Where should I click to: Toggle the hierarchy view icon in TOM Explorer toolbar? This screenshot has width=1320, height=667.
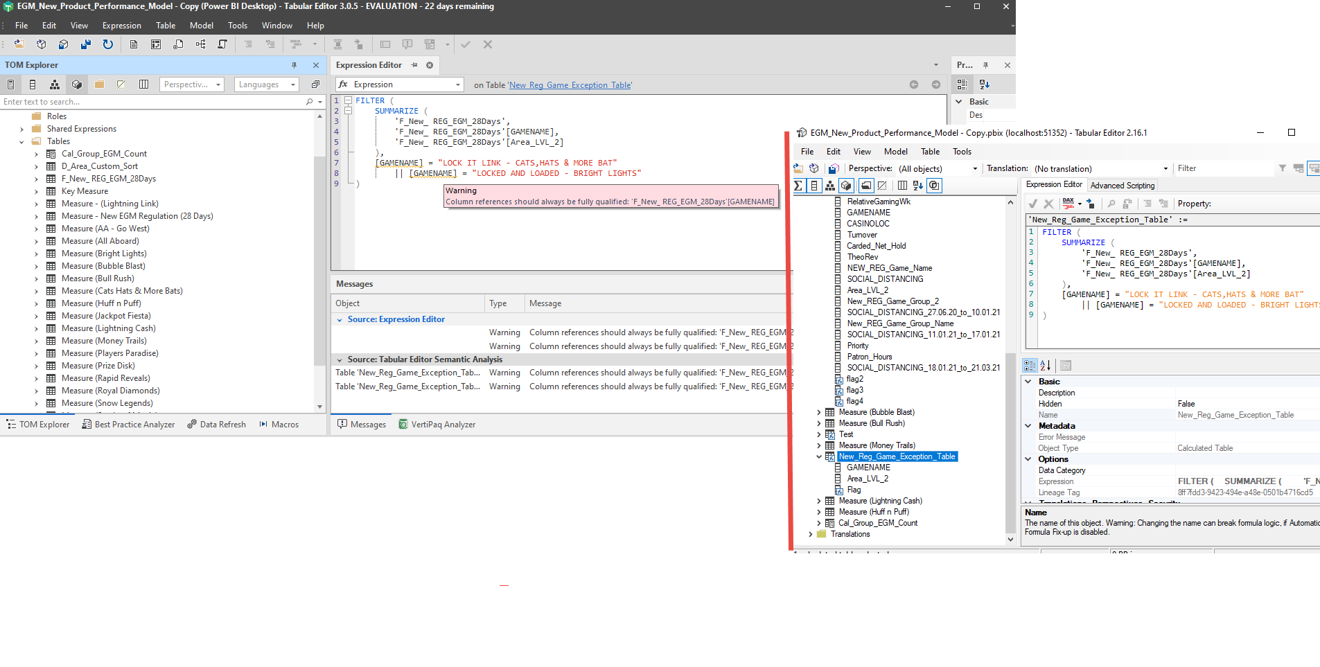(x=55, y=84)
